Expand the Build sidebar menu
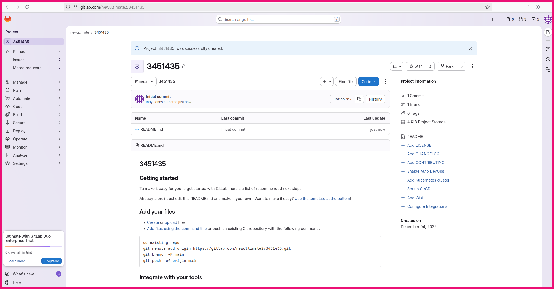The image size is (554, 289). [x=34, y=114]
